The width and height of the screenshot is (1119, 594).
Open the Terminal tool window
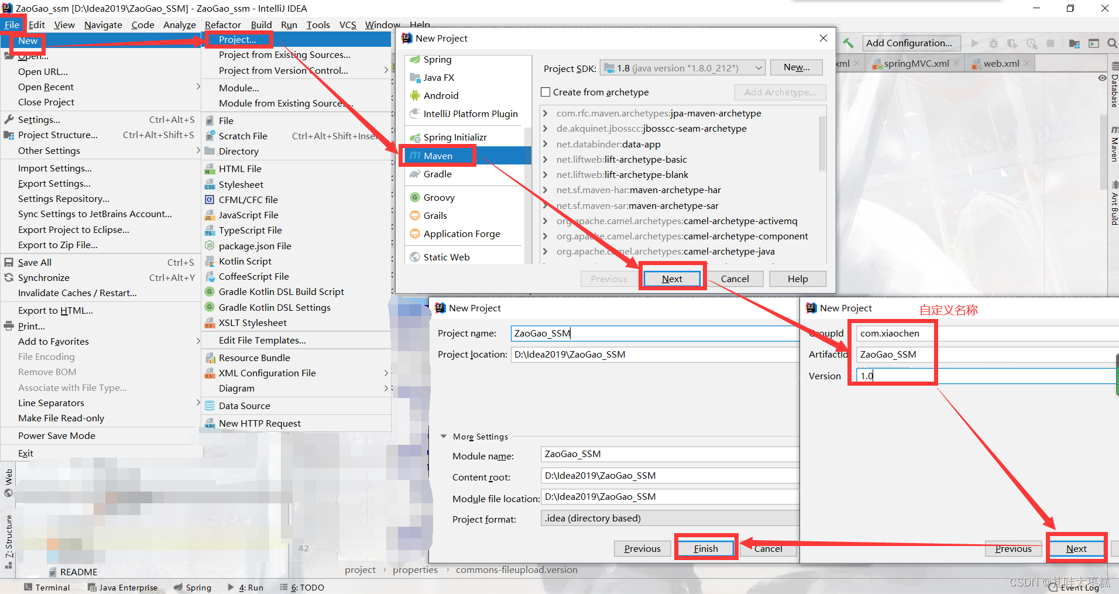[47, 588]
